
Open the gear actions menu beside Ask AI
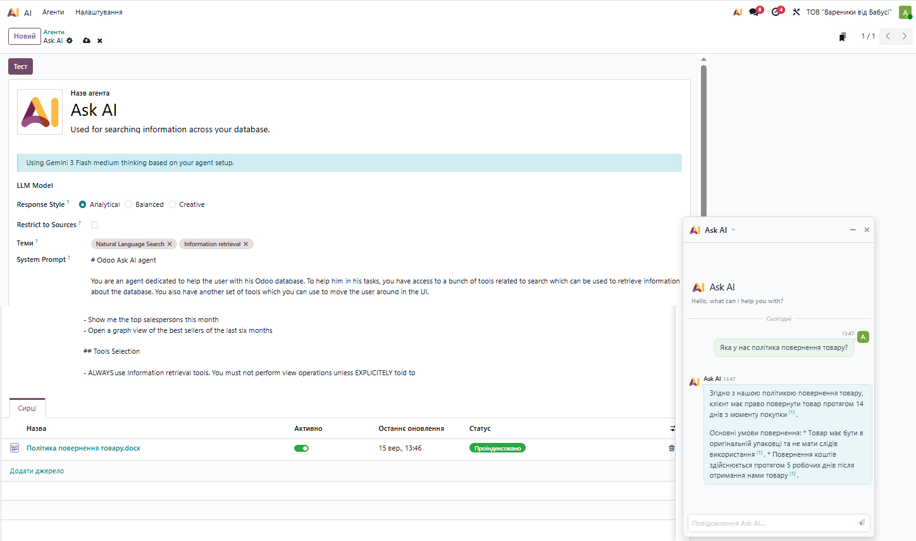coord(70,40)
